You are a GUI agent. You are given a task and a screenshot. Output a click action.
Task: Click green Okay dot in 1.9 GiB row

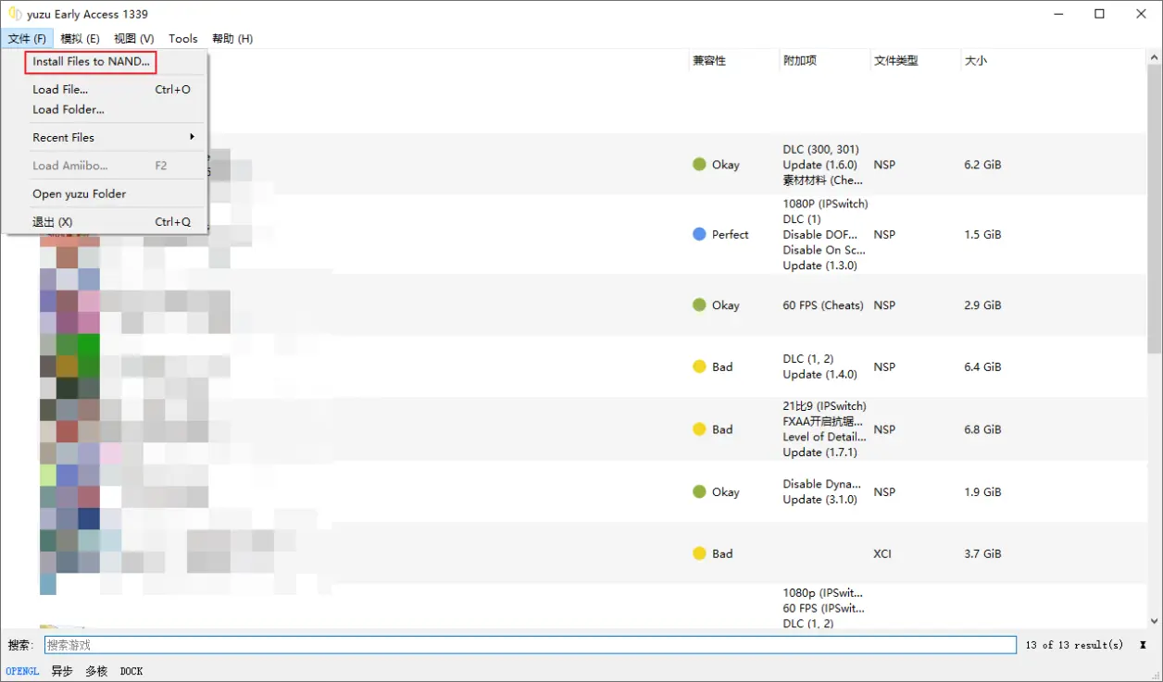(x=699, y=491)
